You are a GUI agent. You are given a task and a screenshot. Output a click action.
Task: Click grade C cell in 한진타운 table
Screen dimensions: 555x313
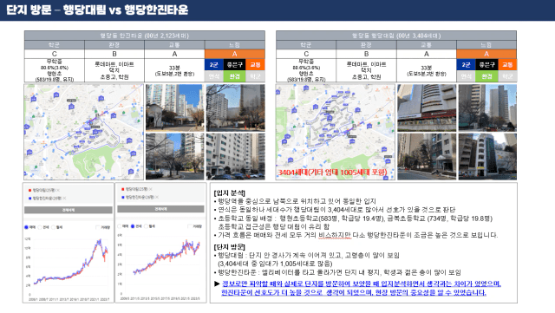pos(54,54)
